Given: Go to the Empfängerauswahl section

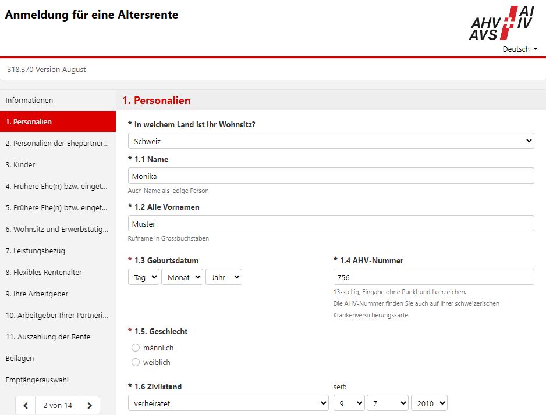Looking at the screenshot, I should click(x=37, y=380).
